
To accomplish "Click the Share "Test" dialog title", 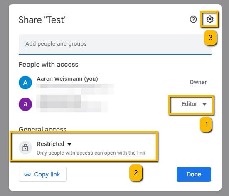I will (x=43, y=20).
